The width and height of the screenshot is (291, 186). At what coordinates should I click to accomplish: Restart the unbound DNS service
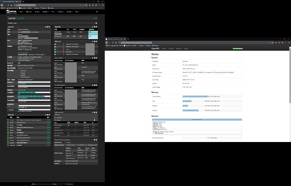coord(48,145)
